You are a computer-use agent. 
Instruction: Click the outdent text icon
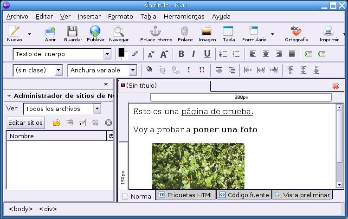tap(322, 54)
